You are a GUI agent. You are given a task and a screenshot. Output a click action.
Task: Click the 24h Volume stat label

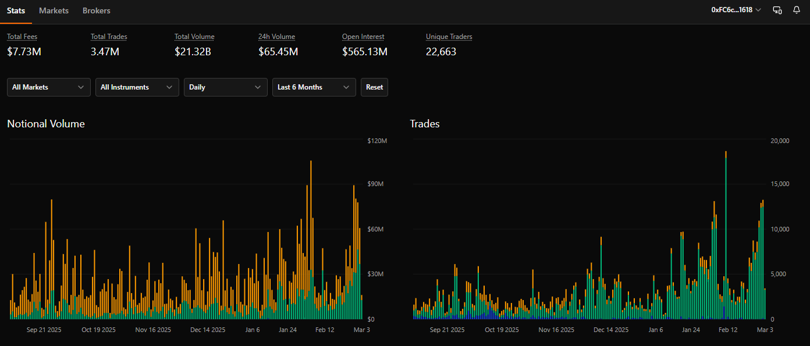tap(276, 37)
